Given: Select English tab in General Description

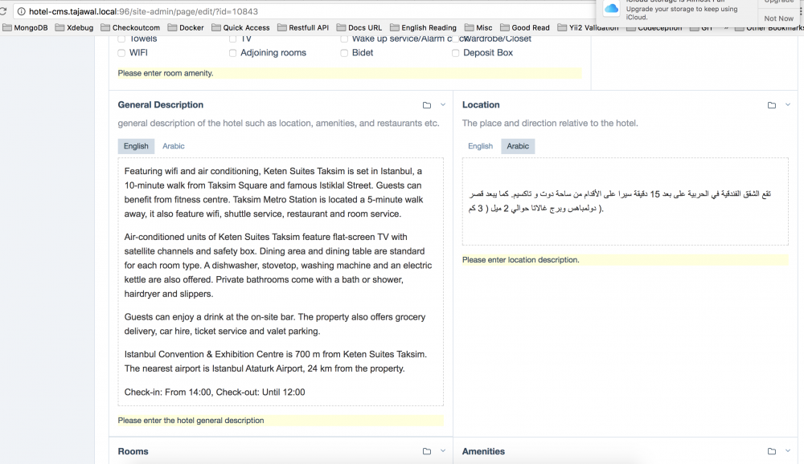Looking at the screenshot, I should click(136, 146).
